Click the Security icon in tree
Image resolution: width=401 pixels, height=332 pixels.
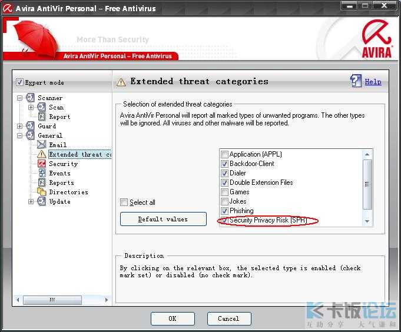[x=42, y=164]
